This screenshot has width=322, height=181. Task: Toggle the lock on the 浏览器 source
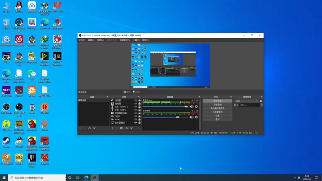point(139,100)
